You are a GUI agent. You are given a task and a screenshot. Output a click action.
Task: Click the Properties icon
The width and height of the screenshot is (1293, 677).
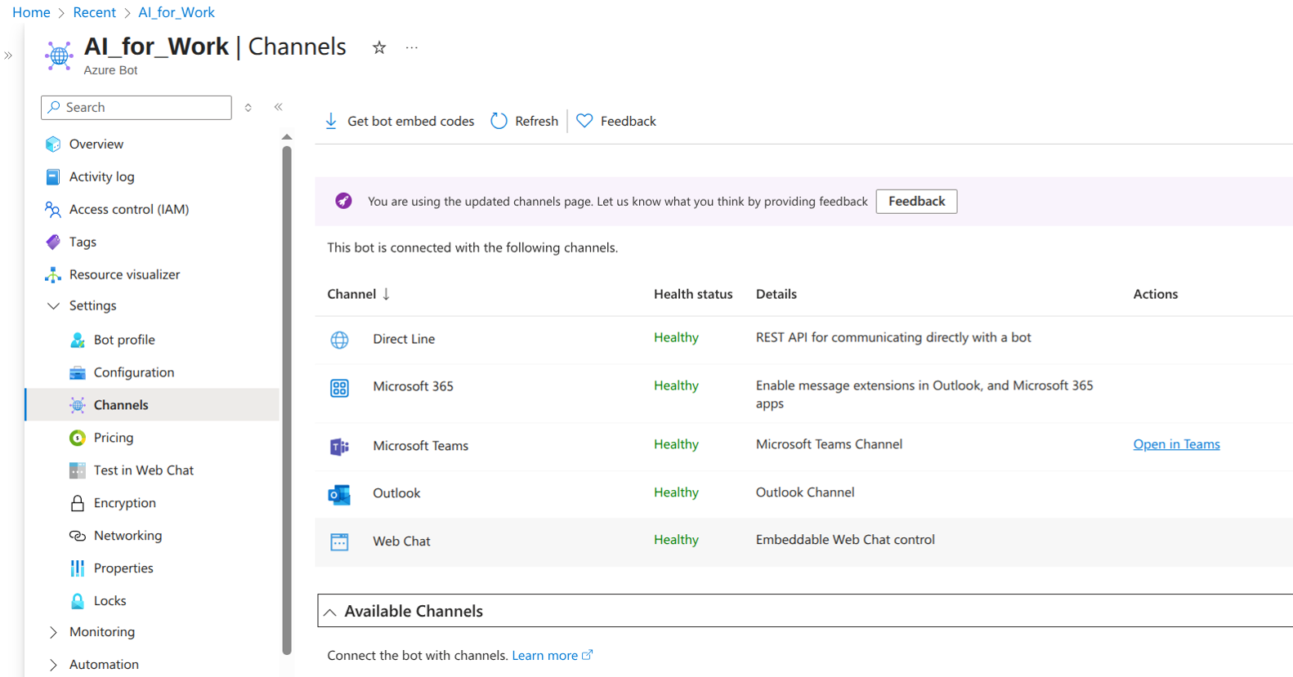(x=78, y=568)
